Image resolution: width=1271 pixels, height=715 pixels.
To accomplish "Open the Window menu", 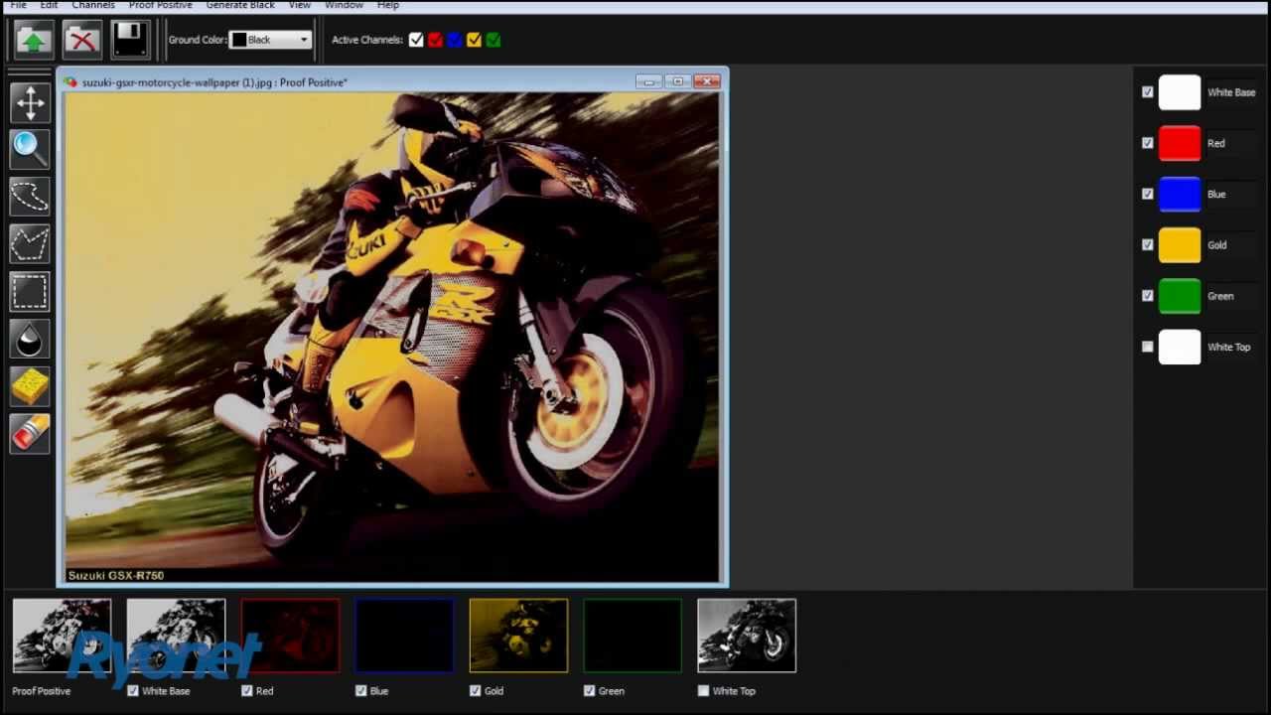I will click(344, 5).
